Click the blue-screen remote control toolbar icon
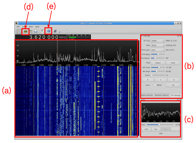 click(x=49, y=31)
